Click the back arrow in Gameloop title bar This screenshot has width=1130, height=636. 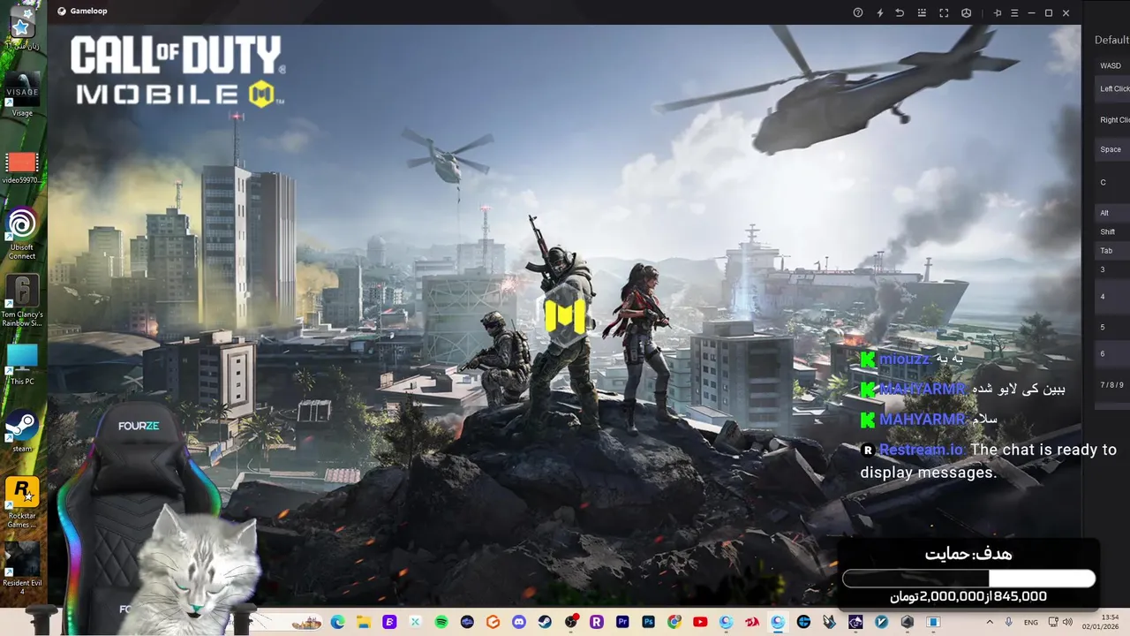900,12
